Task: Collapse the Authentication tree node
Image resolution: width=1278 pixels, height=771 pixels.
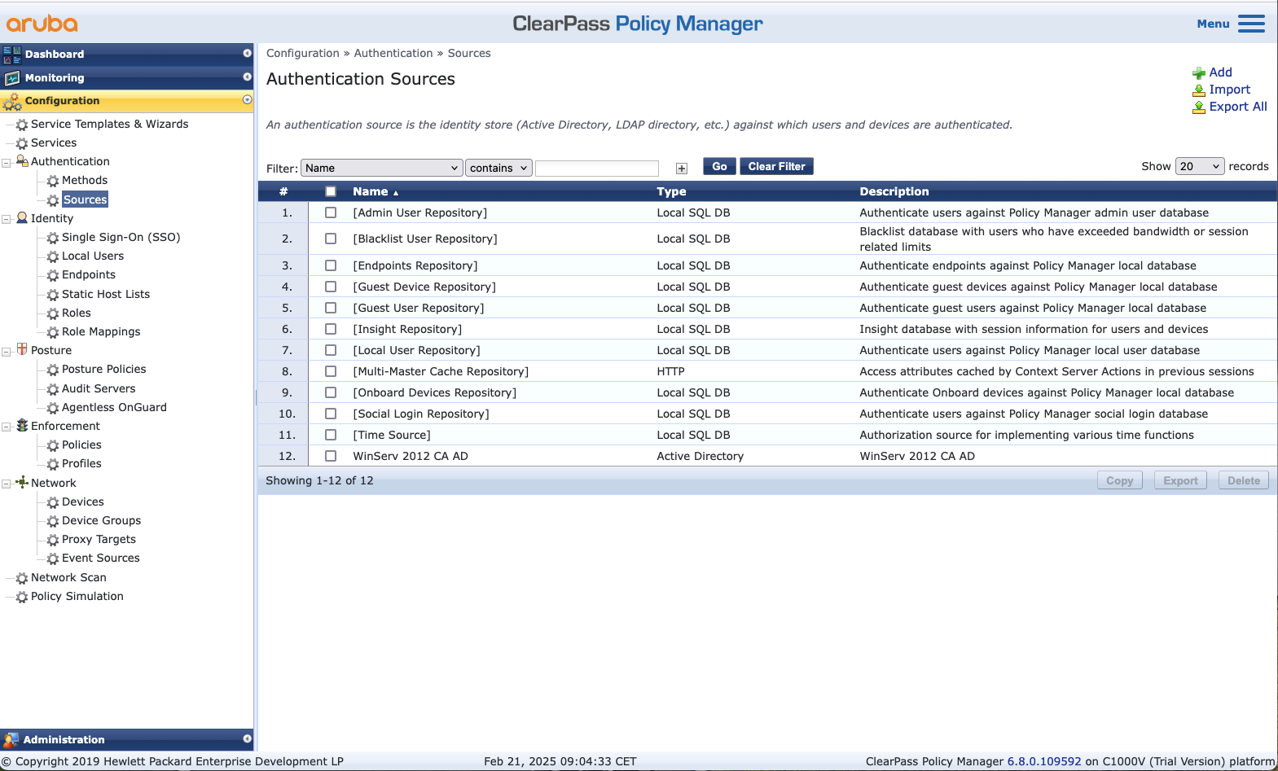Action: coord(7,162)
